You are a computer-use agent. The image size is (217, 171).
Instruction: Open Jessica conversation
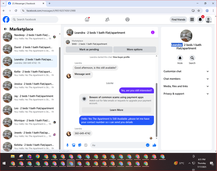[30, 85]
